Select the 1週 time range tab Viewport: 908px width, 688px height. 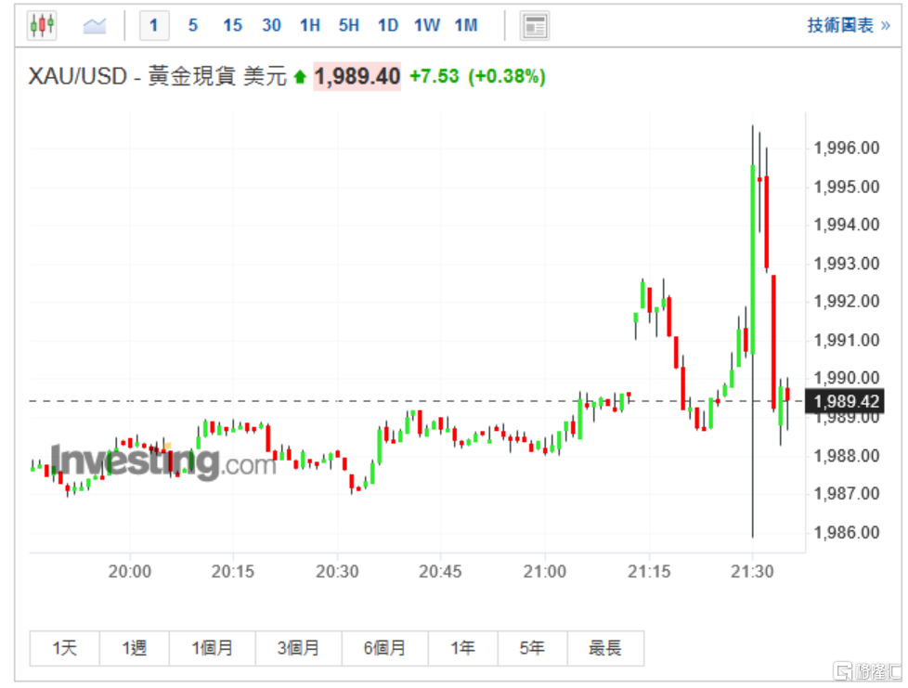tap(134, 648)
